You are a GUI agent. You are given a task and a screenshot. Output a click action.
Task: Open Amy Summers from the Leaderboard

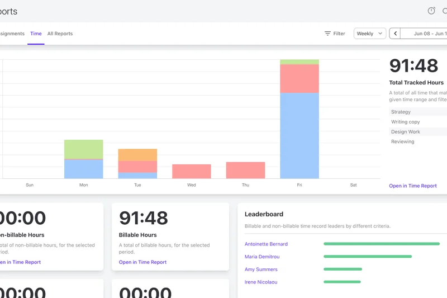tap(261, 269)
